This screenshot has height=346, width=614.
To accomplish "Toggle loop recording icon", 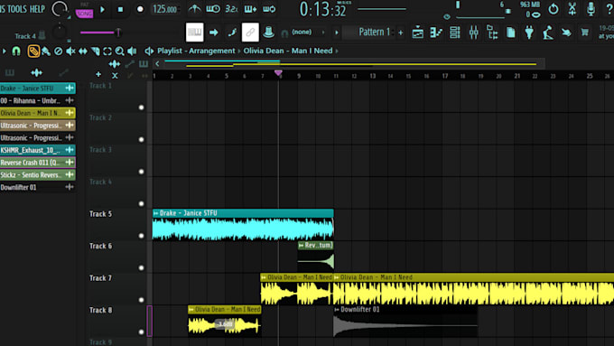I will [x=269, y=9].
